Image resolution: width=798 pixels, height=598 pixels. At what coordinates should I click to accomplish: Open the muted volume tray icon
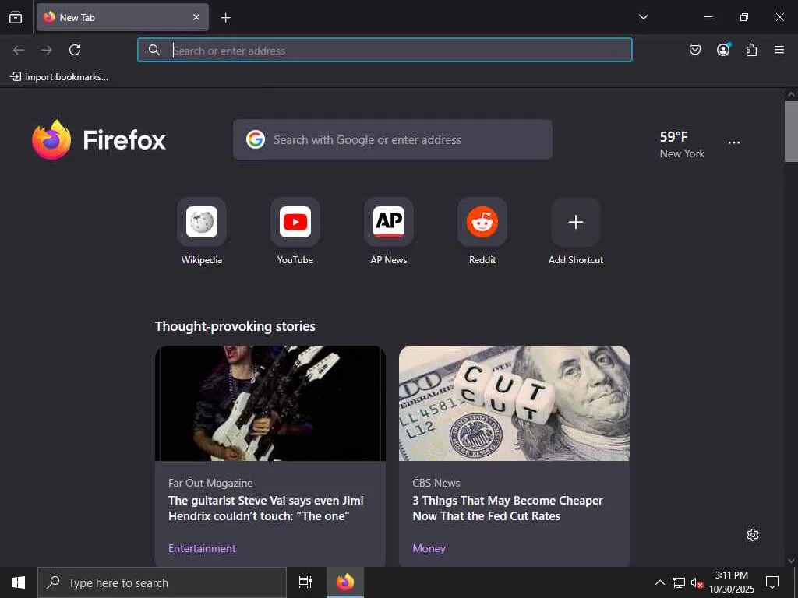[x=697, y=582]
